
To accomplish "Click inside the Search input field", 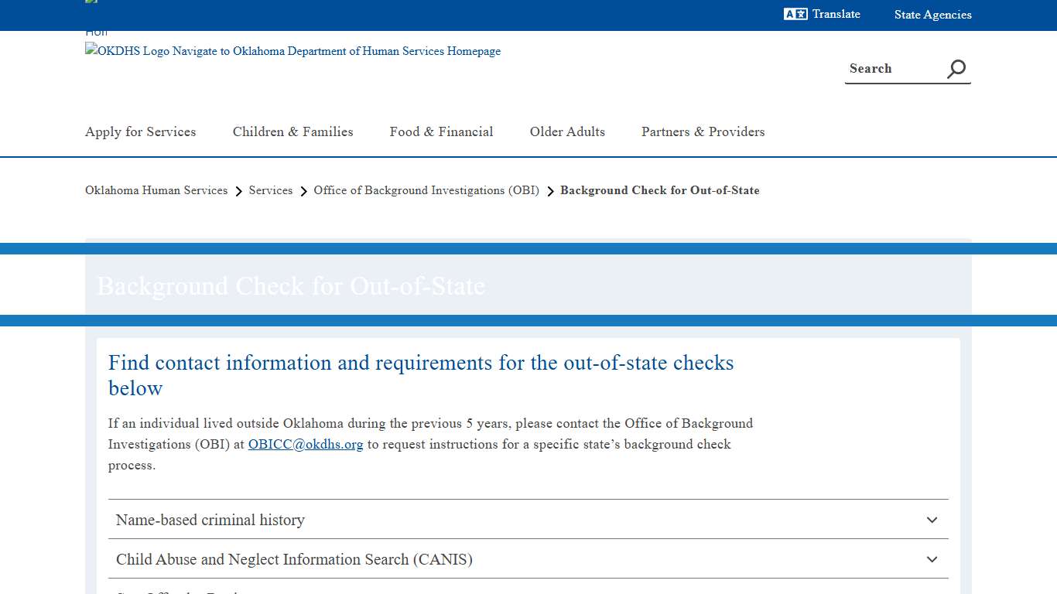I will (890, 68).
